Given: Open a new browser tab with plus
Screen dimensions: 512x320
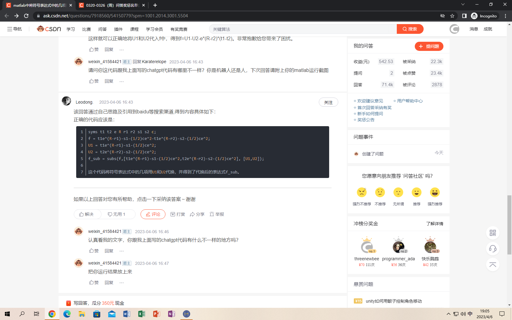Looking at the screenshot, I should [155, 5].
